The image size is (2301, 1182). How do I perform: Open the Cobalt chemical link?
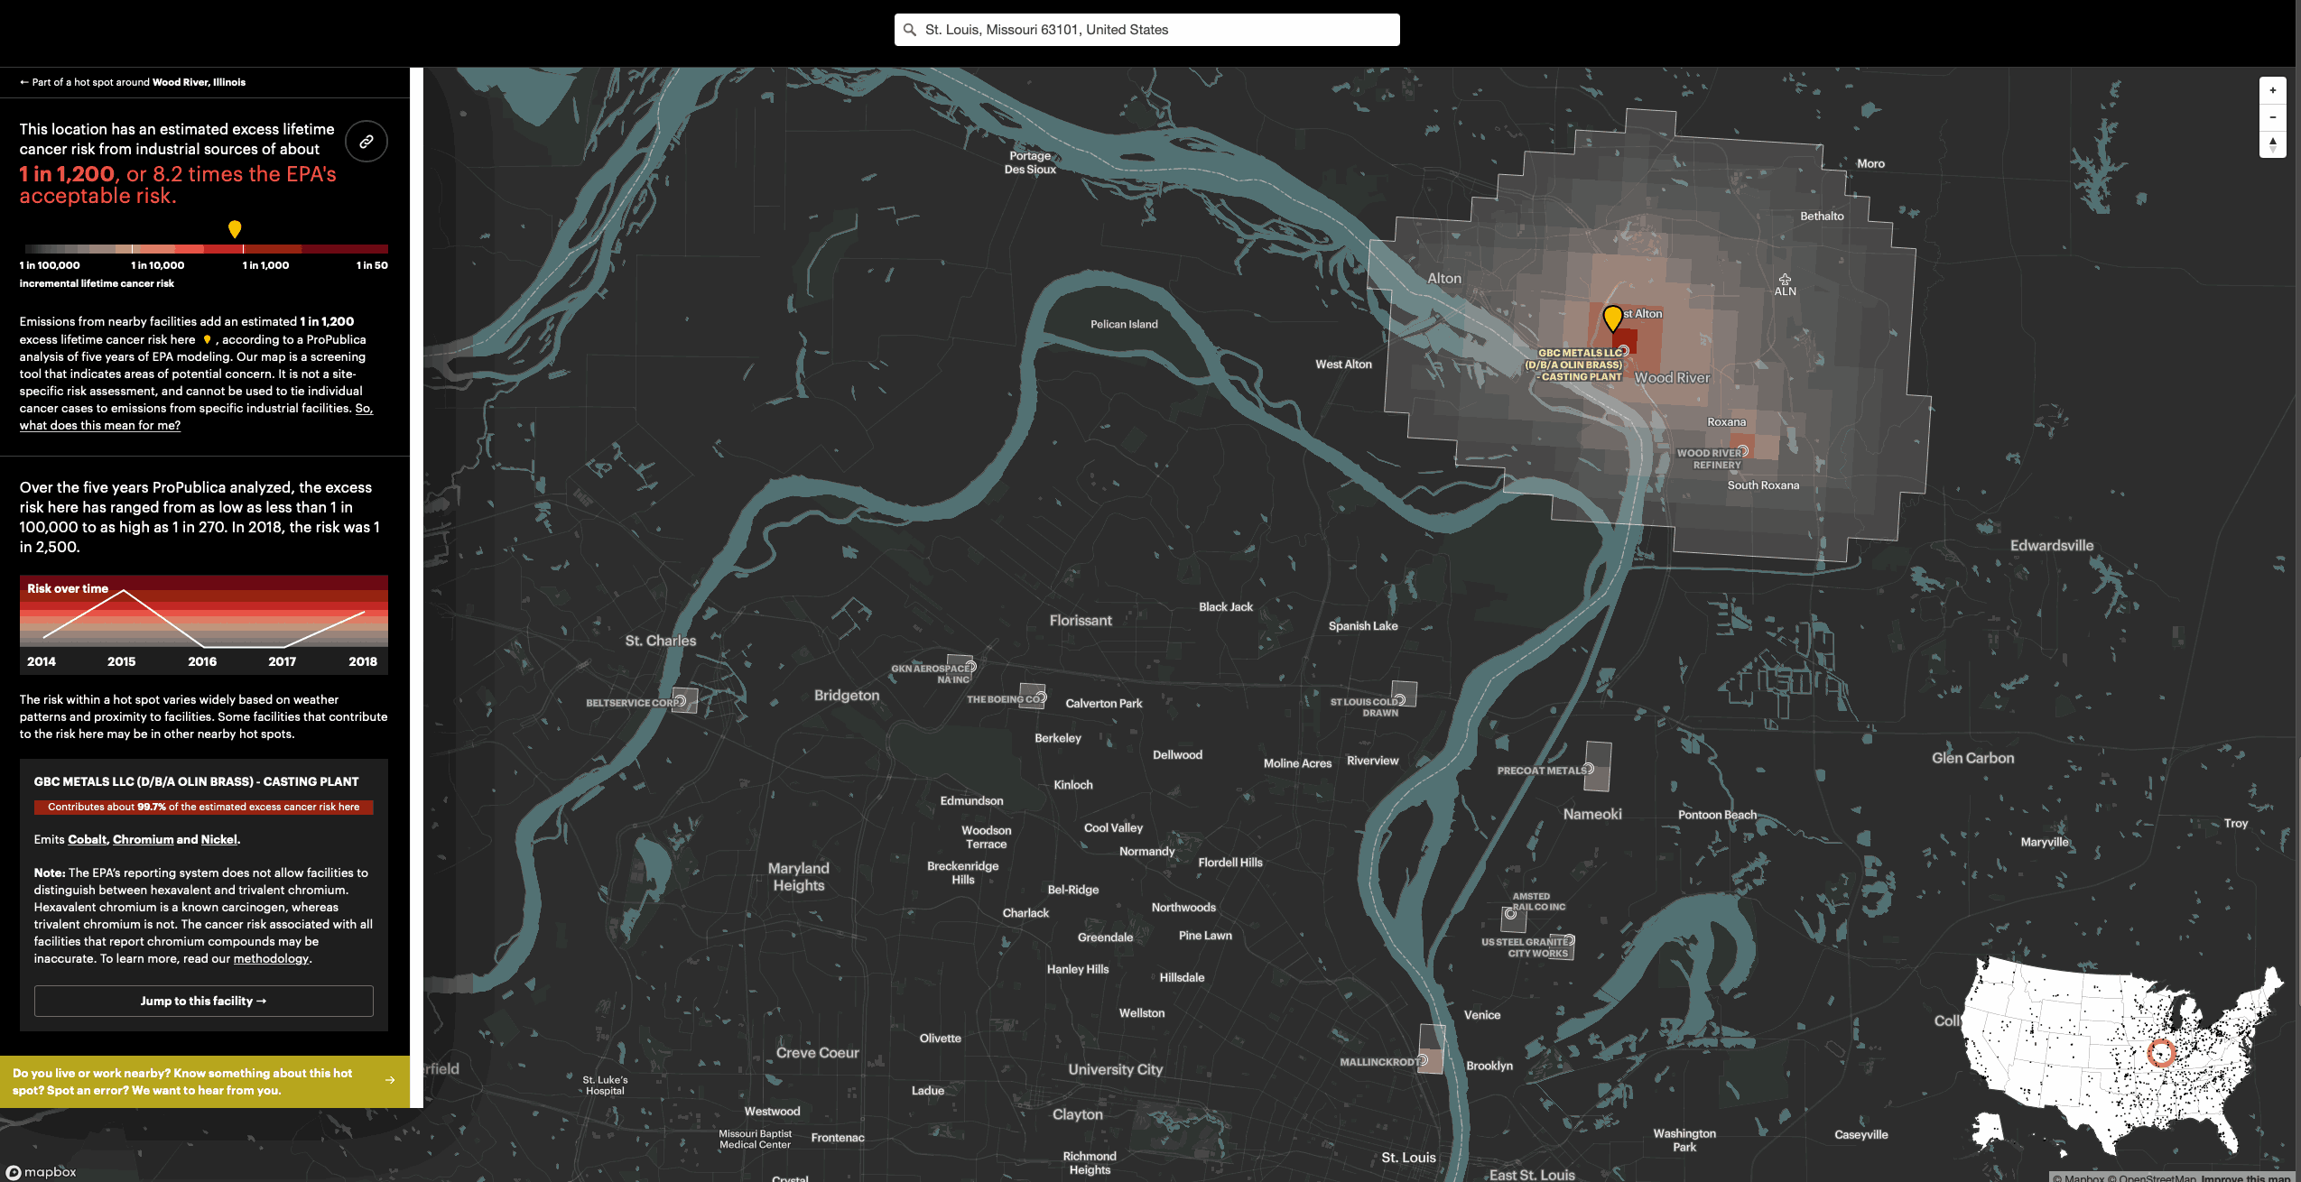(87, 839)
